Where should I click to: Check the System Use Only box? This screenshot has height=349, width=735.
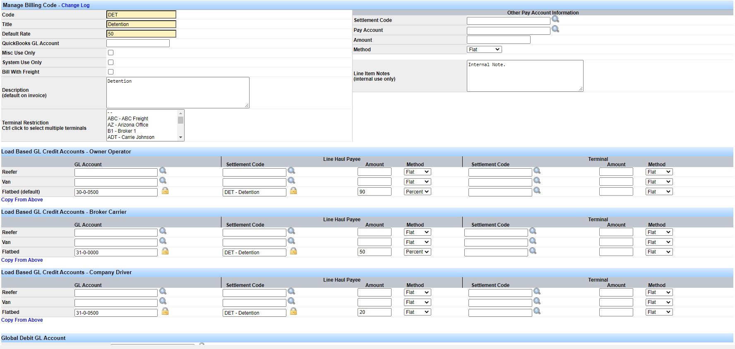click(x=110, y=62)
